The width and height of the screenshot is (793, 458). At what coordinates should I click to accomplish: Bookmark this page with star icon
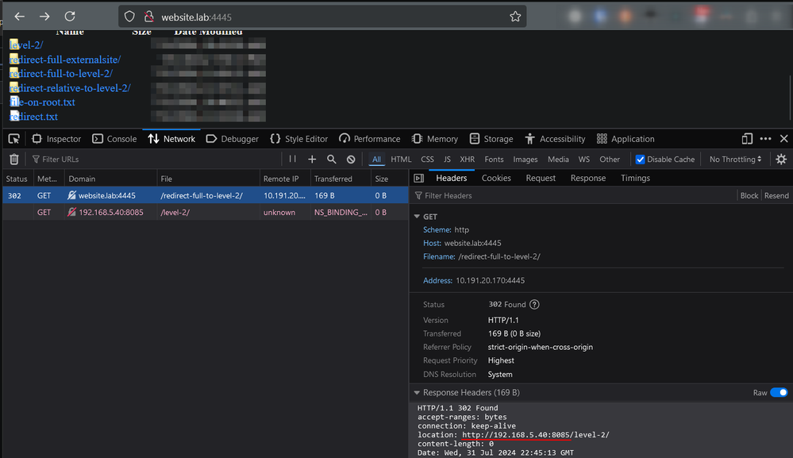(515, 17)
